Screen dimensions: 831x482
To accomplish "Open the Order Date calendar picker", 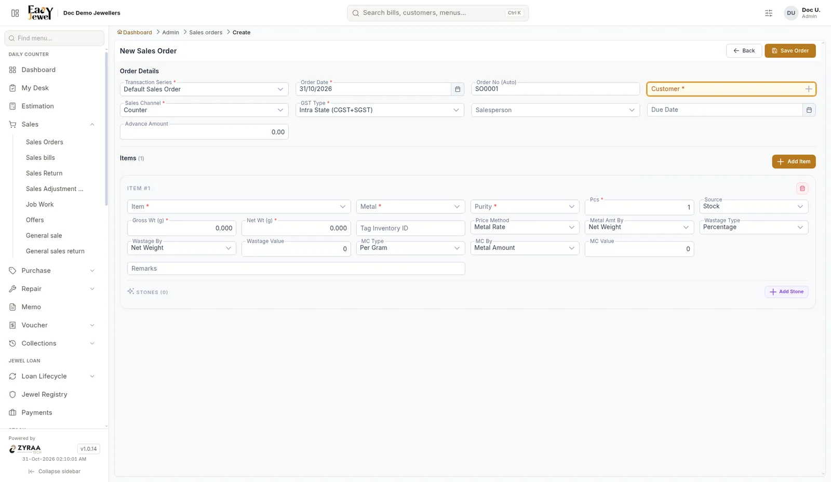I will (x=458, y=89).
